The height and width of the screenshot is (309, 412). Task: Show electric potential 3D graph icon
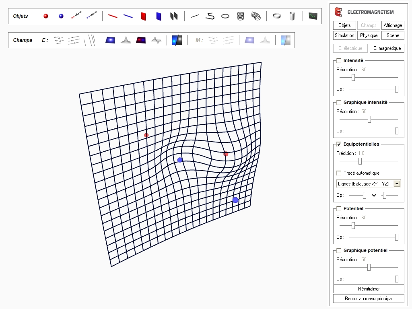coord(156,40)
